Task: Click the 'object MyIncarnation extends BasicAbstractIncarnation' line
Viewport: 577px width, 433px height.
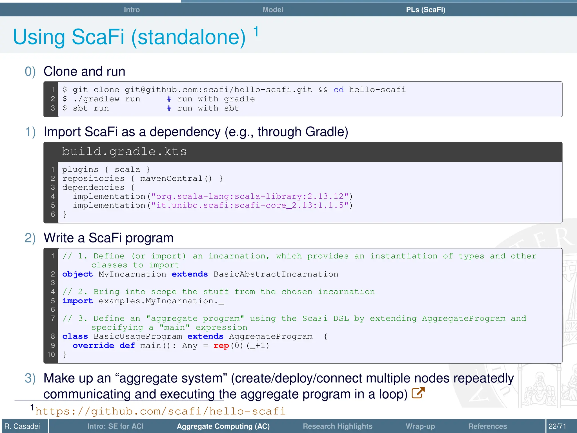Action: click(200, 274)
